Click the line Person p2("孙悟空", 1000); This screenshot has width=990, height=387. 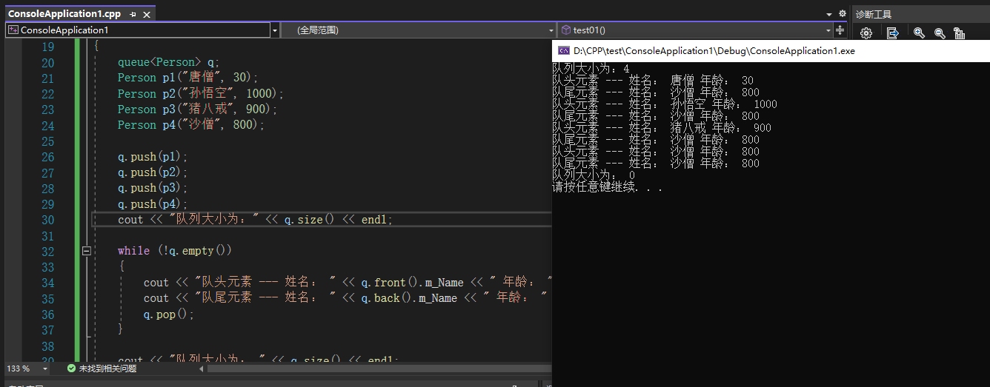click(201, 94)
